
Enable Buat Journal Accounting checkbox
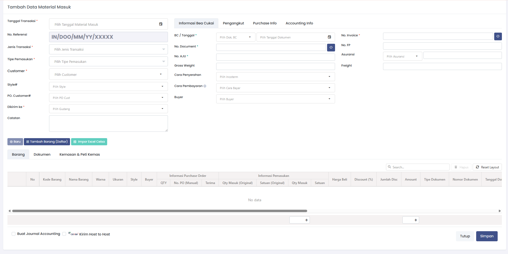[14, 234]
